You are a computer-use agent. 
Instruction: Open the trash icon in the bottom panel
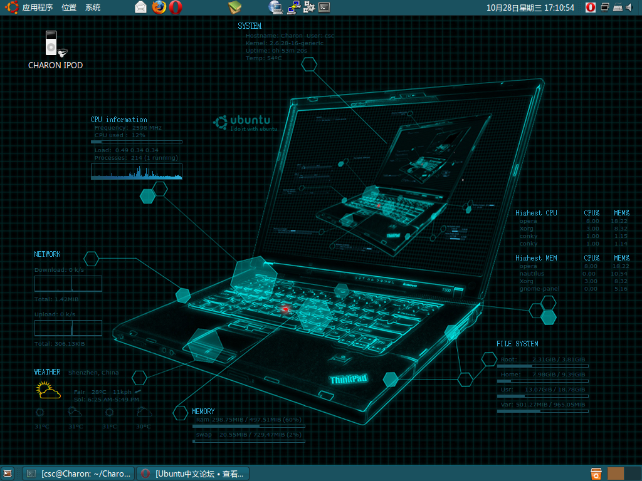(596, 473)
